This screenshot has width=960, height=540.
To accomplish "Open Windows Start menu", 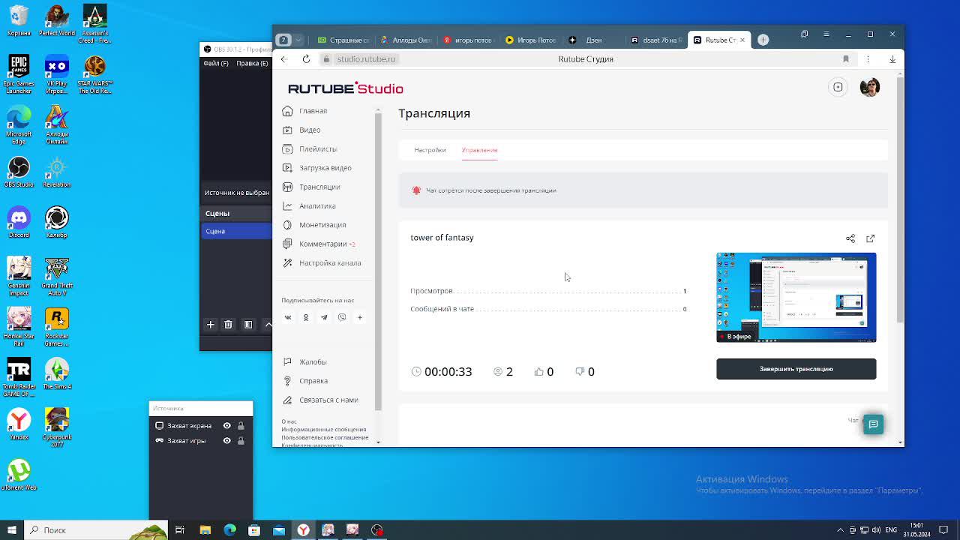I will [x=12, y=530].
